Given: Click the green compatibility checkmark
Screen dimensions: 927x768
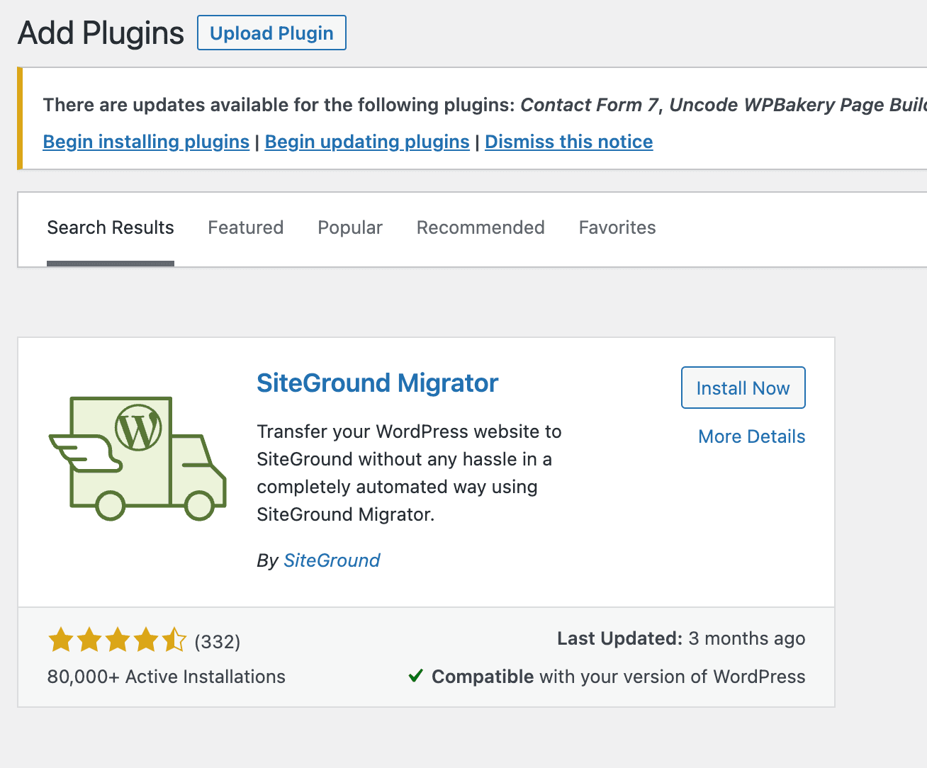Looking at the screenshot, I should pos(416,676).
